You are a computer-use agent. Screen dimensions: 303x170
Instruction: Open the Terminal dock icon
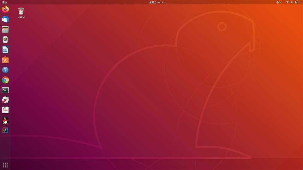pyautogui.click(x=5, y=90)
